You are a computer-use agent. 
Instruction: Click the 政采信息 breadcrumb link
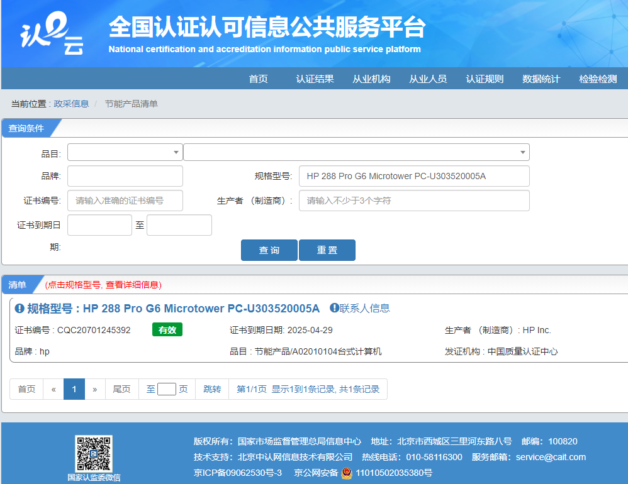pos(71,104)
